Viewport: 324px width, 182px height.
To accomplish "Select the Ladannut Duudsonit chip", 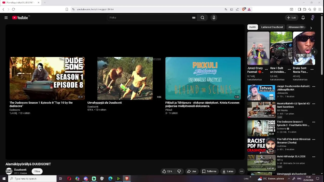I will 272,27.
